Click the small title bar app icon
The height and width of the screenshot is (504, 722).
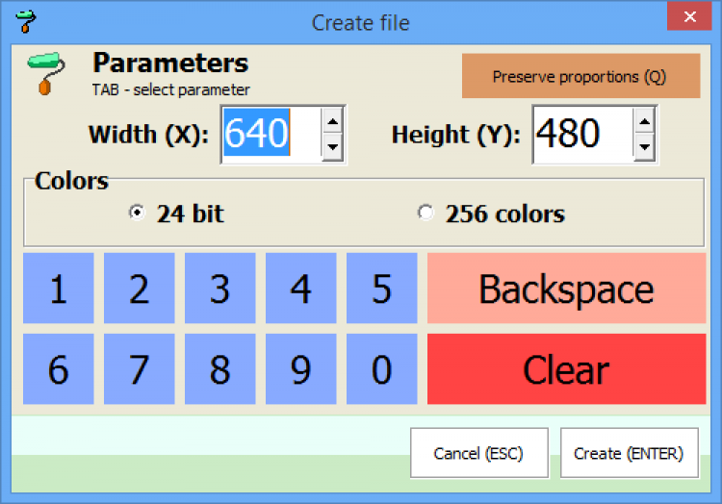pyautogui.click(x=25, y=22)
